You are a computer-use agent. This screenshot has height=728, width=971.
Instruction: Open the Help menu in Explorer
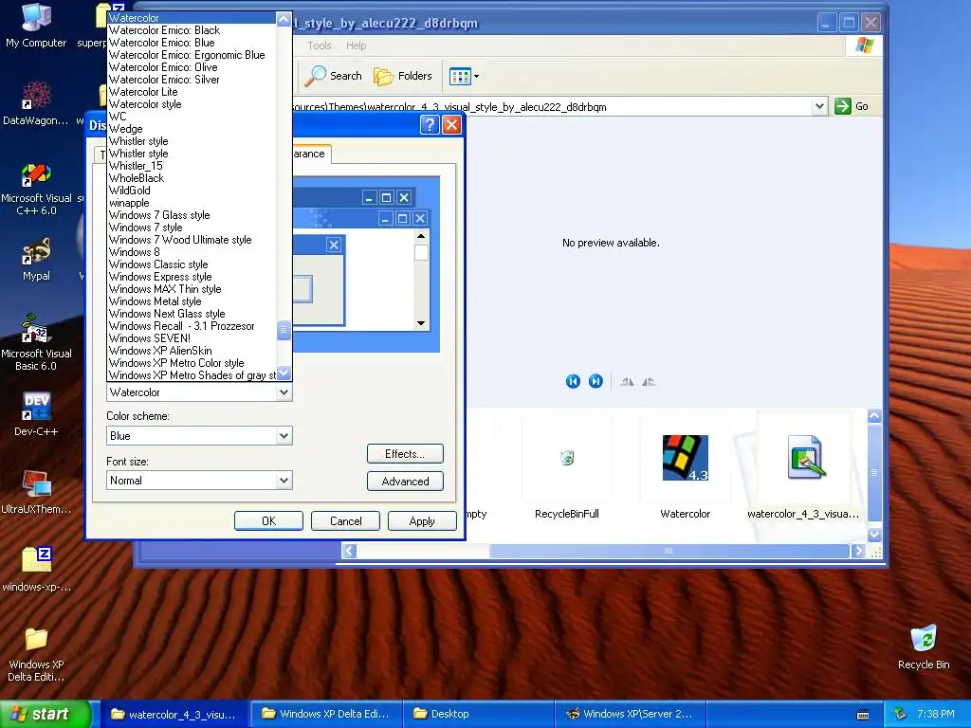(x=357, y=45)
